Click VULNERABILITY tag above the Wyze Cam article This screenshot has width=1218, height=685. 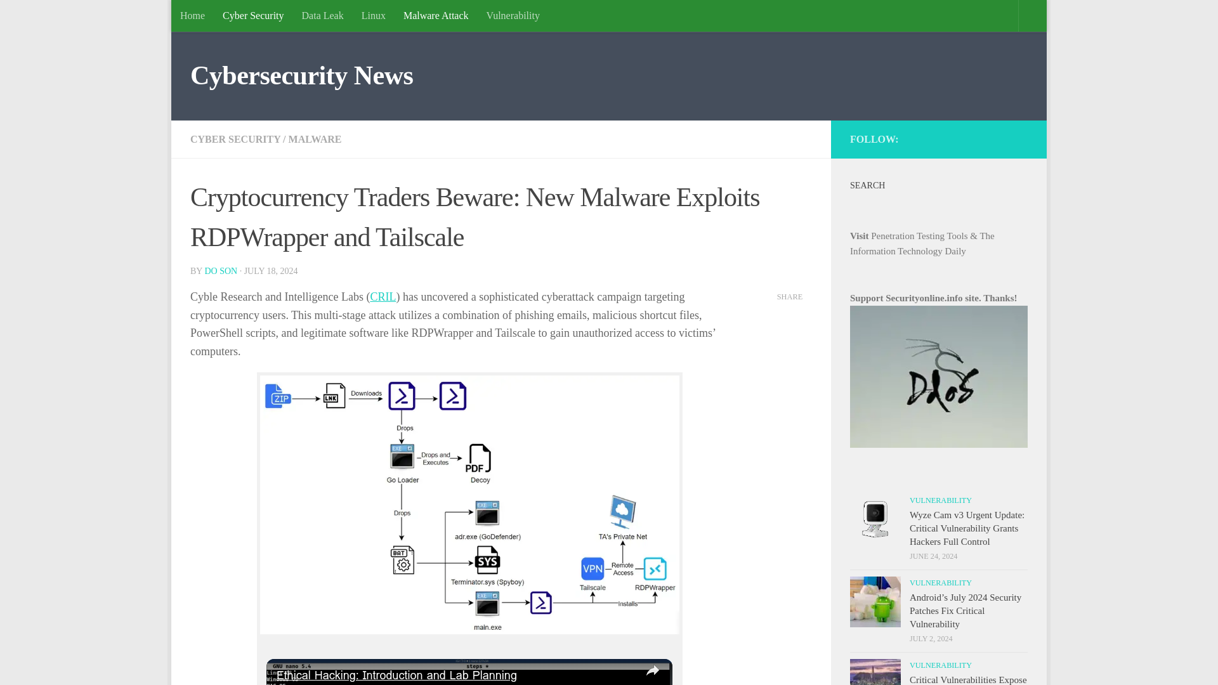(941, 500)
